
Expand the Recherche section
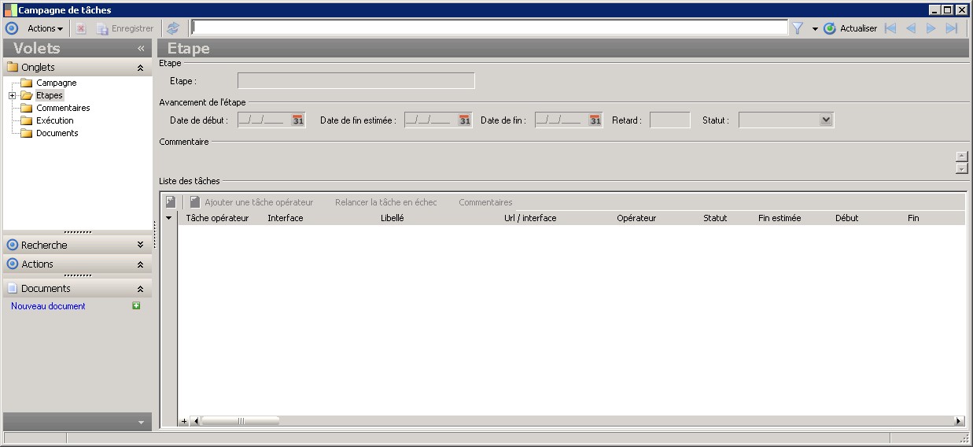coord(140,245)
